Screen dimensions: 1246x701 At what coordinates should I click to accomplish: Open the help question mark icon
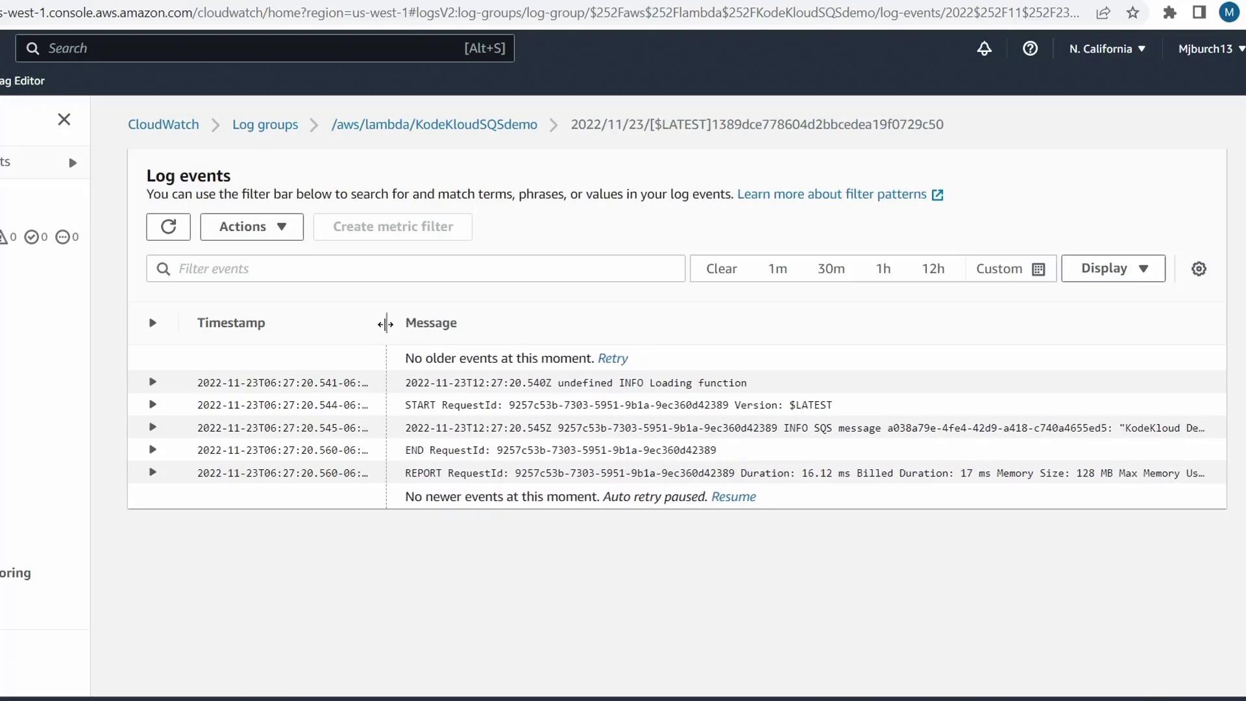coord(1030,49)
